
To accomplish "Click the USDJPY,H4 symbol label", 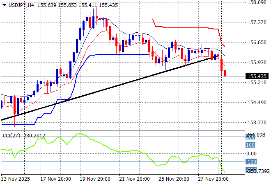I will [x=21, y=5].
